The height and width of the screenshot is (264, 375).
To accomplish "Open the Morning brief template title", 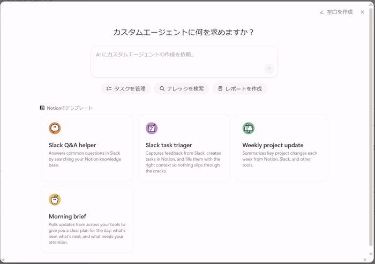I will 67,216.
